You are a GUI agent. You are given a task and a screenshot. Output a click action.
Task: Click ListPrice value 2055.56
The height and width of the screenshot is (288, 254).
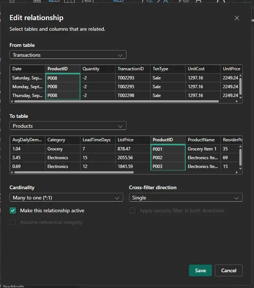(x=133, y=158)
